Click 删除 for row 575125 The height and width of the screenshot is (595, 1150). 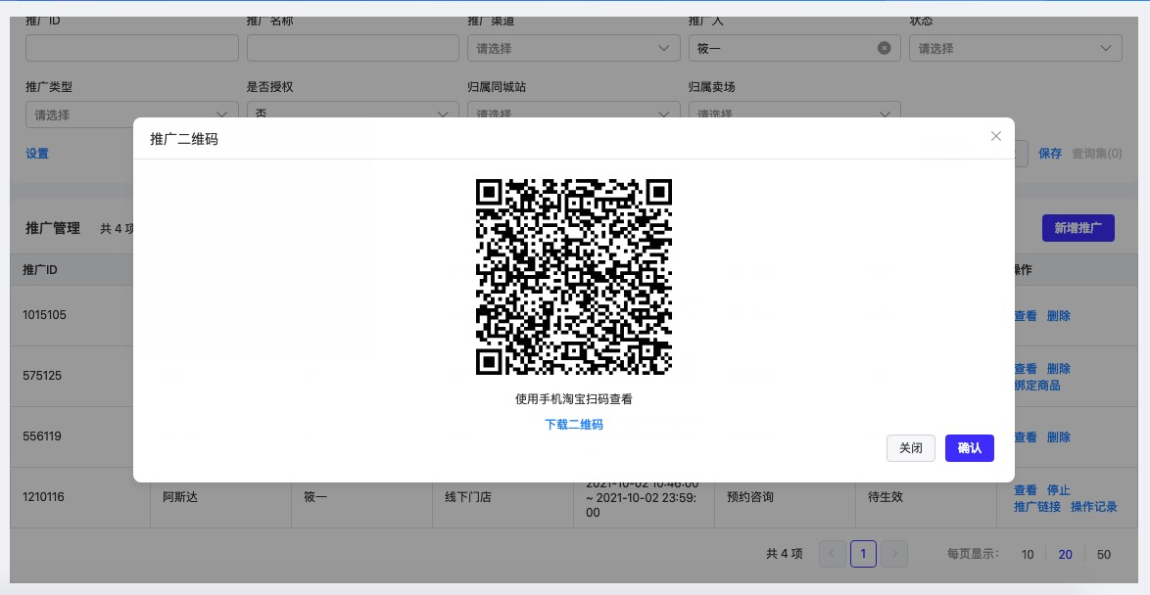1058,369
